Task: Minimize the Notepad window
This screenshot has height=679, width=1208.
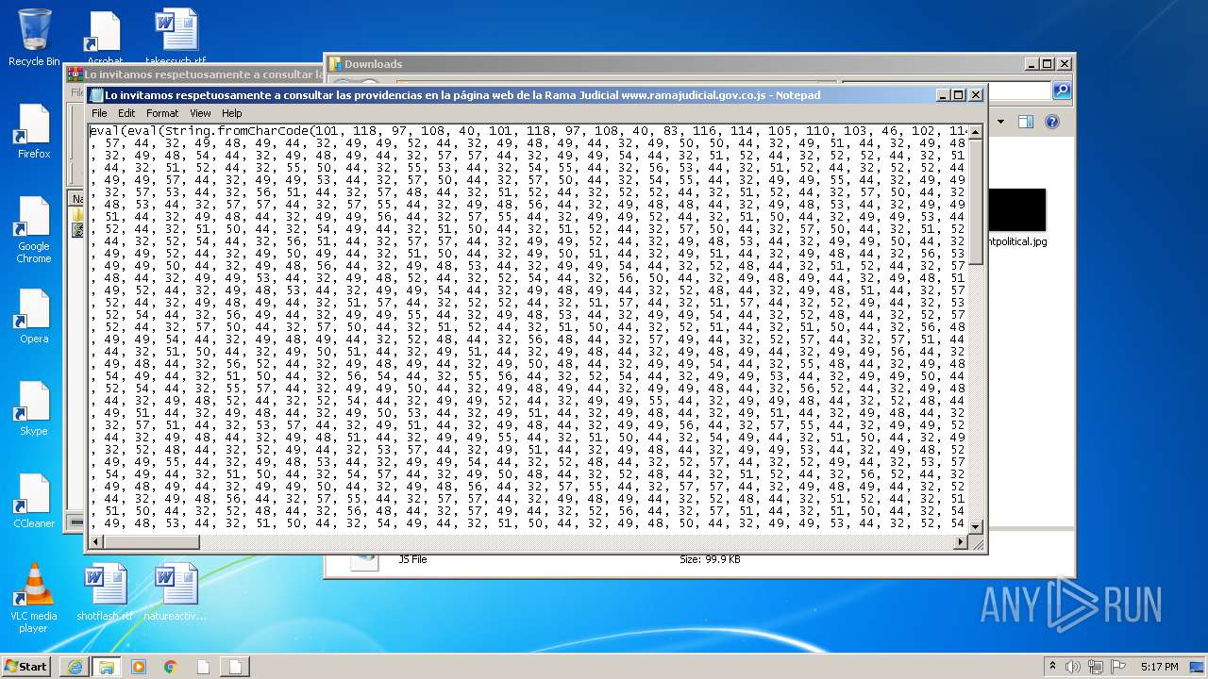Action: [x=943, y=95]
